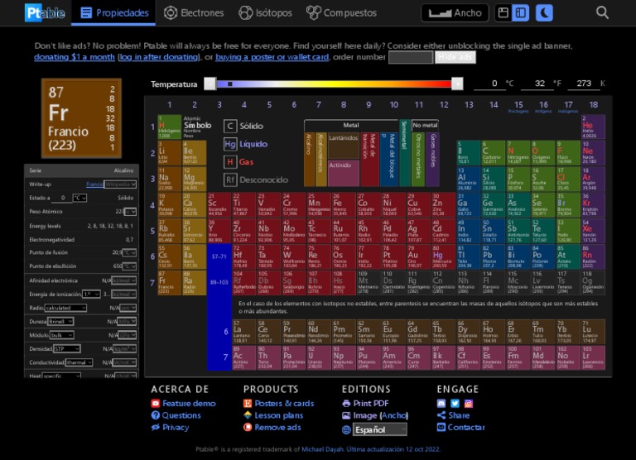Click the Ptable logo

[x=45, y=12]
